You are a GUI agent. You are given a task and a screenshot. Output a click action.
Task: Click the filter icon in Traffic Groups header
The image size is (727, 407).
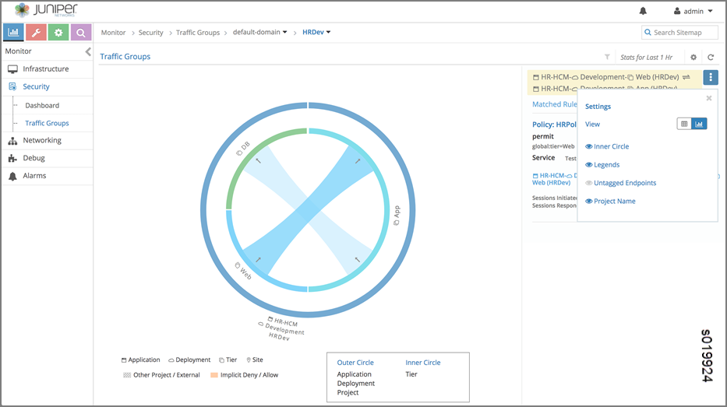click(607, 57)
